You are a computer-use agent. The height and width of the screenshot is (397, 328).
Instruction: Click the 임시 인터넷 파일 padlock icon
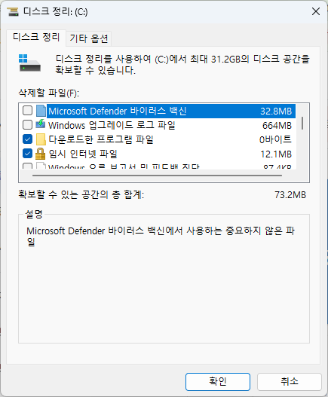click(x=40, y=154)
